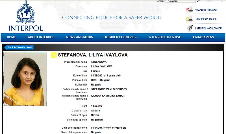The width and height of the screenshot is (226, 134).
Task: Click date of birth 08/09/2001
Action: pos(97,75)
